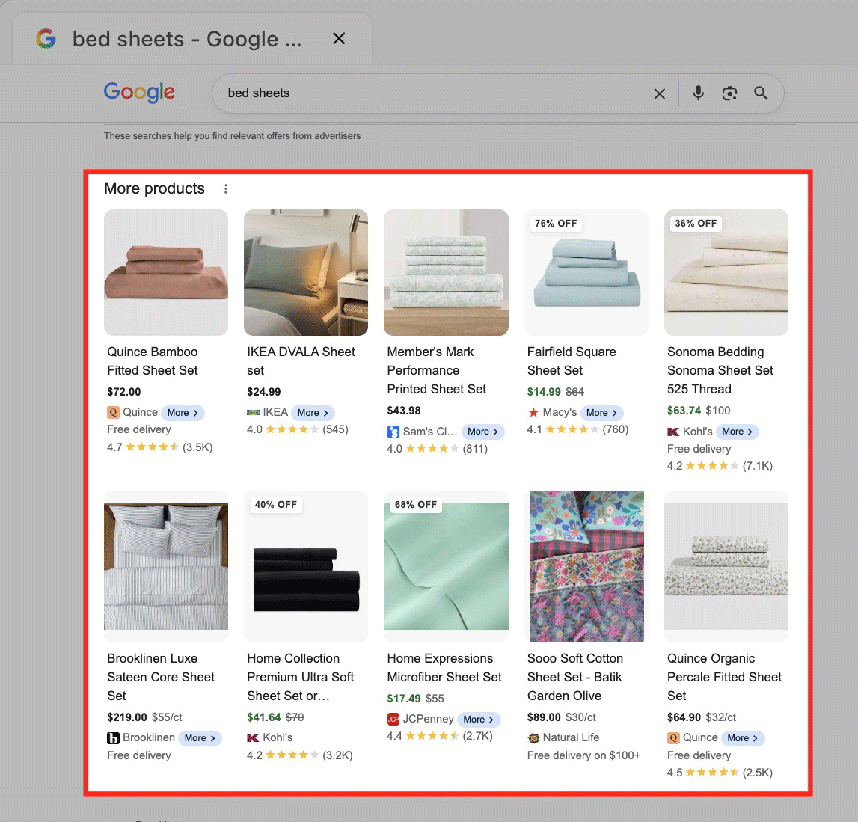Open Fairfield Square Sheet Set image

586,272
